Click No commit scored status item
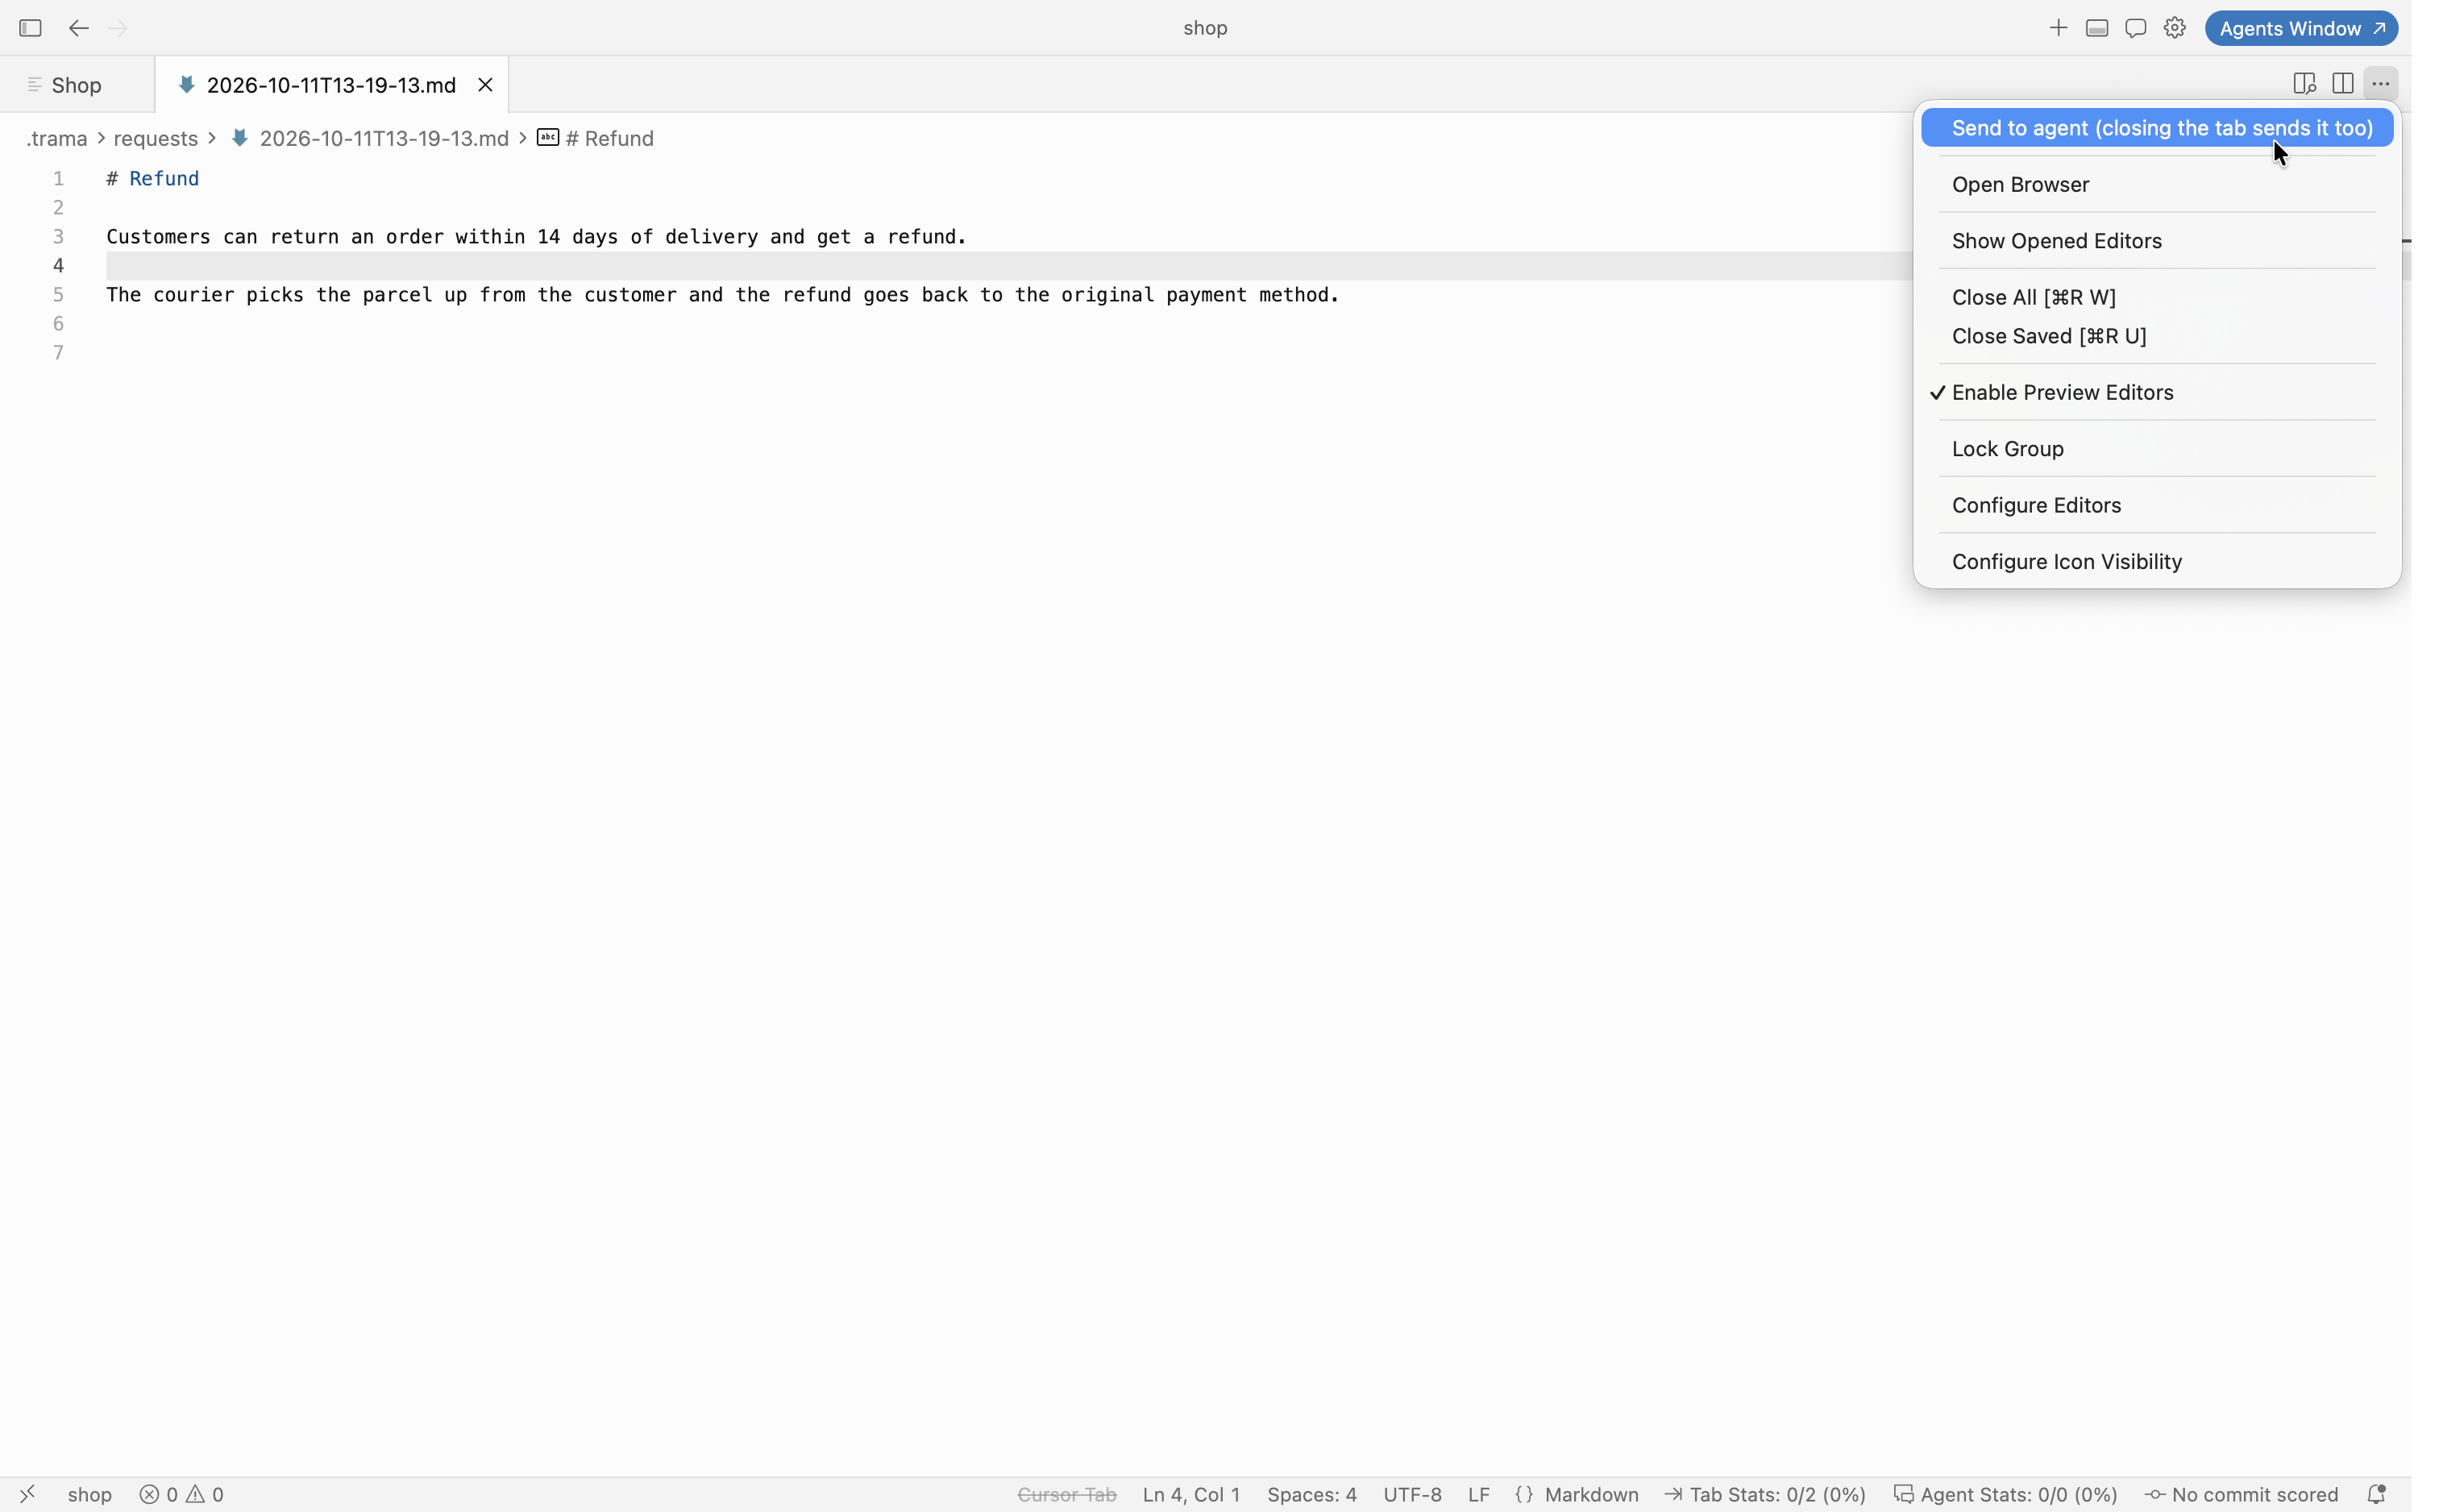This screenshot has width=2439, height=1512. point(2241,1494)
